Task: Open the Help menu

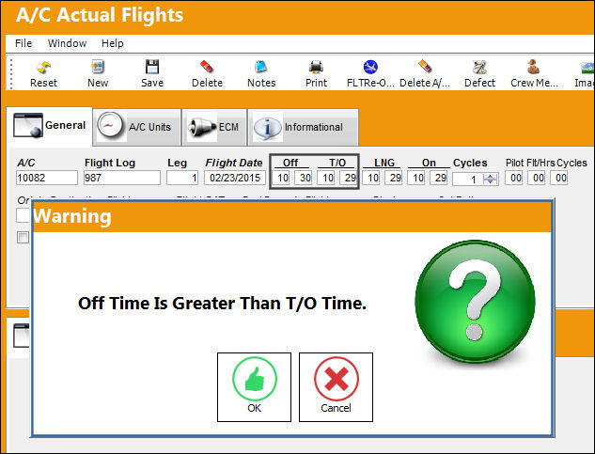Action: tap(112, 43)
